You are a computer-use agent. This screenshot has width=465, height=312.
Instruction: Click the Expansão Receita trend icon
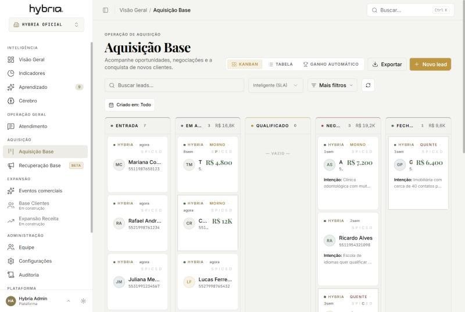coord(10,221)
